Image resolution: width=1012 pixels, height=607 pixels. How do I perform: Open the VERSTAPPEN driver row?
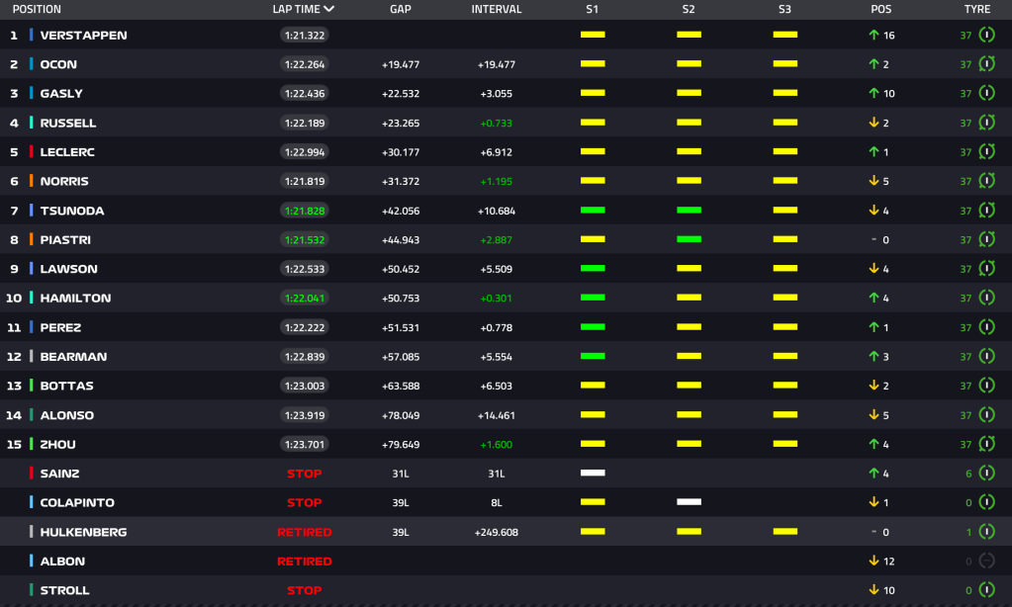tap(506, 35)
